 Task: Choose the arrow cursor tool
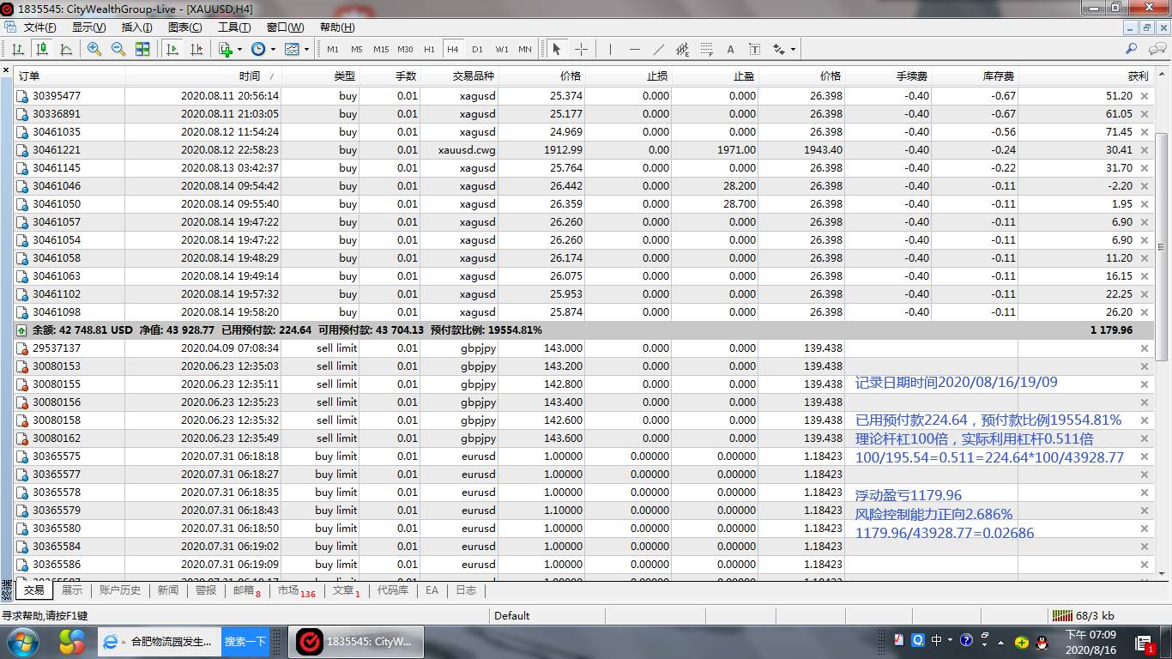557,49
